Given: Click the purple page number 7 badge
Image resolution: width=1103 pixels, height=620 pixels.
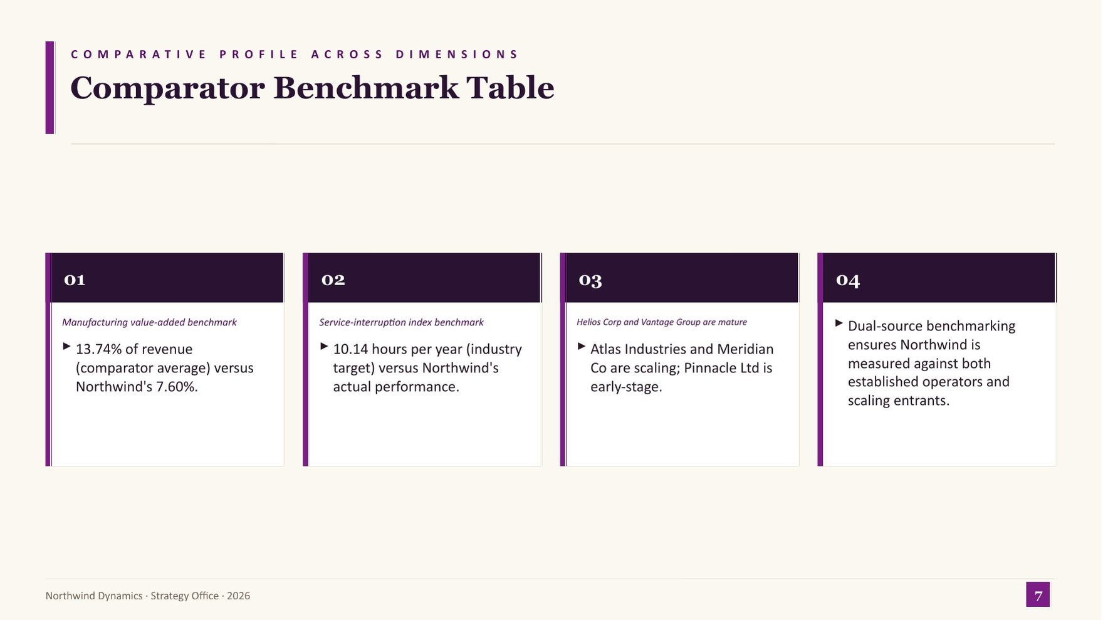Looking at the screenshot, I should (1039, 595).
